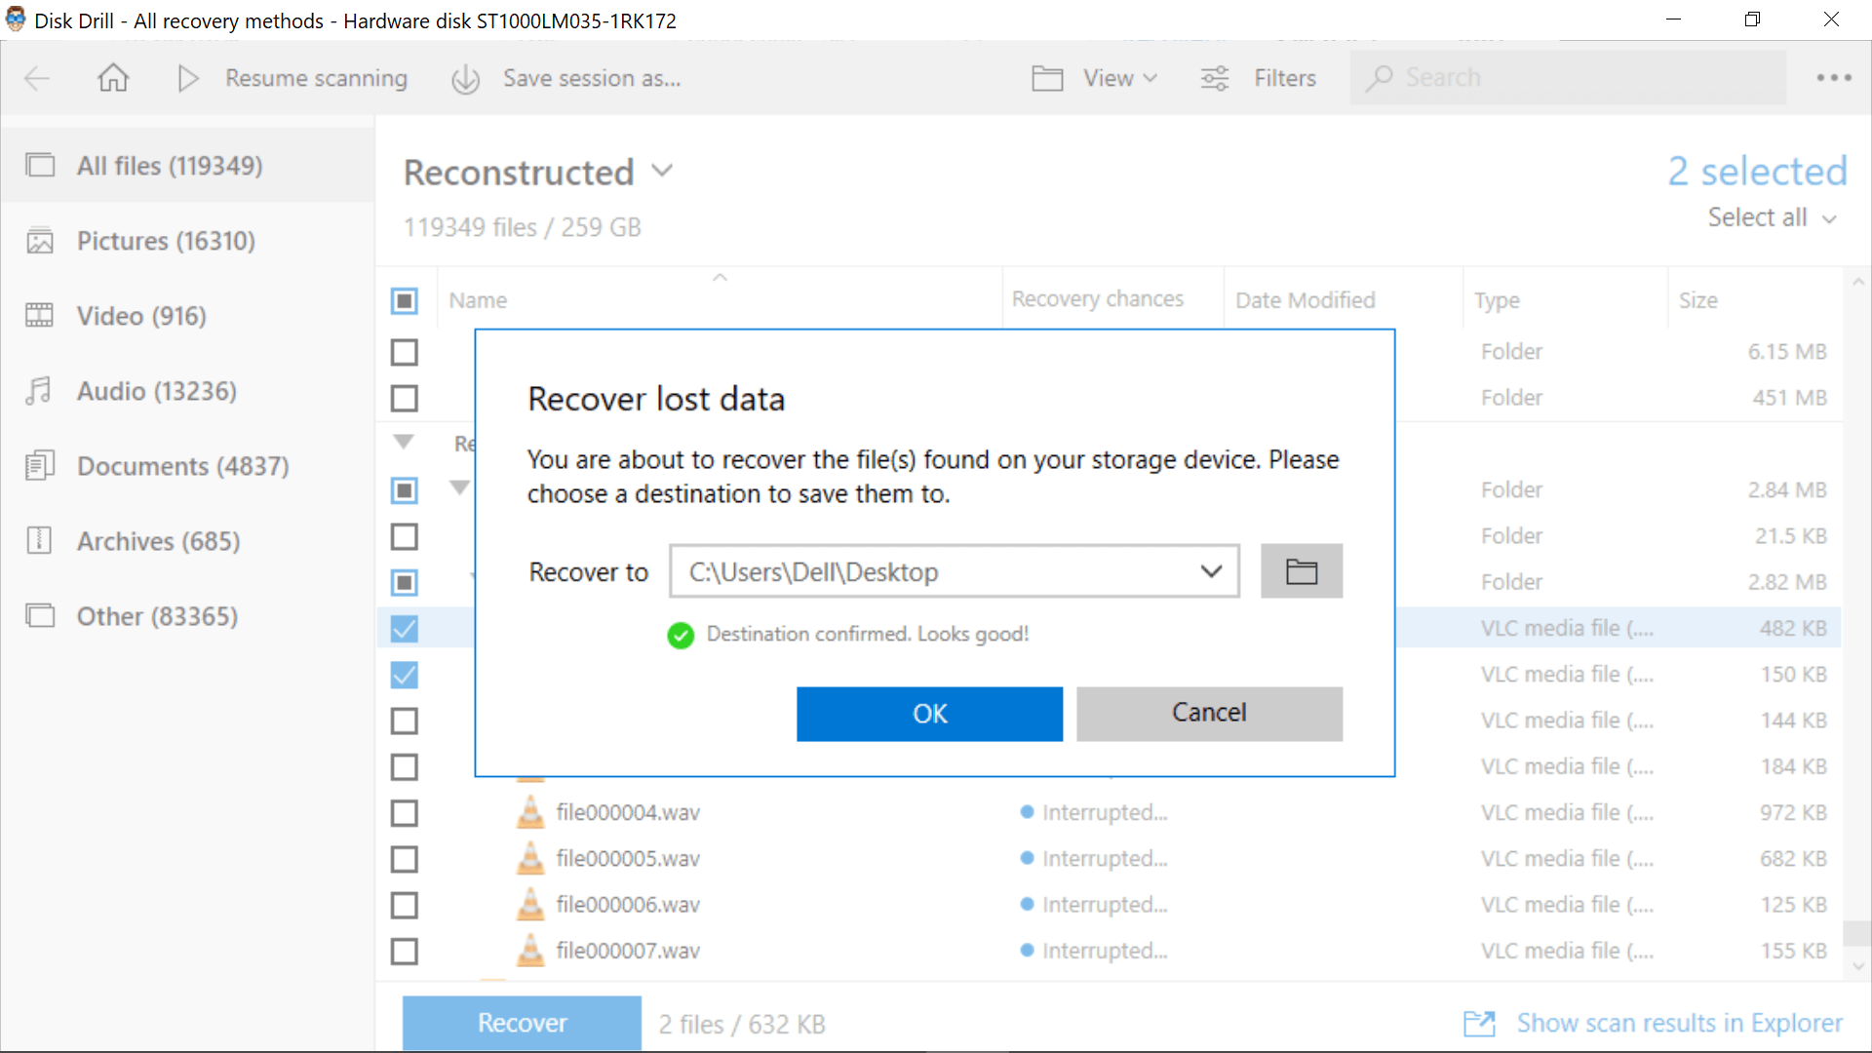Click the Archives category icon in sidebar

tap(40, 539)
